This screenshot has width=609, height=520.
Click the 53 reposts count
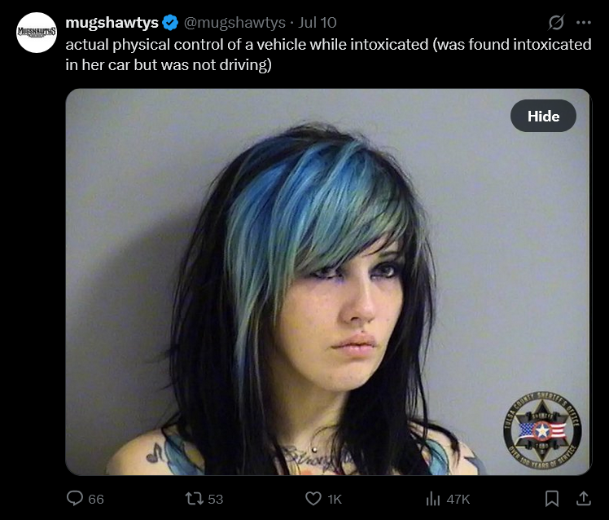(216, 499)
